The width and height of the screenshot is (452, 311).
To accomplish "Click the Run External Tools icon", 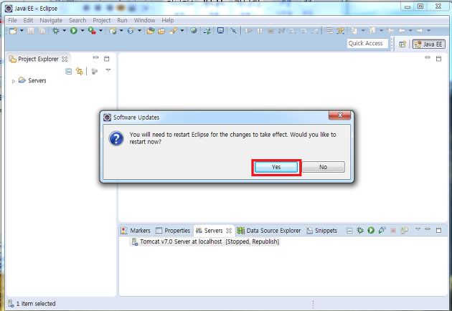I will (92, 31).
